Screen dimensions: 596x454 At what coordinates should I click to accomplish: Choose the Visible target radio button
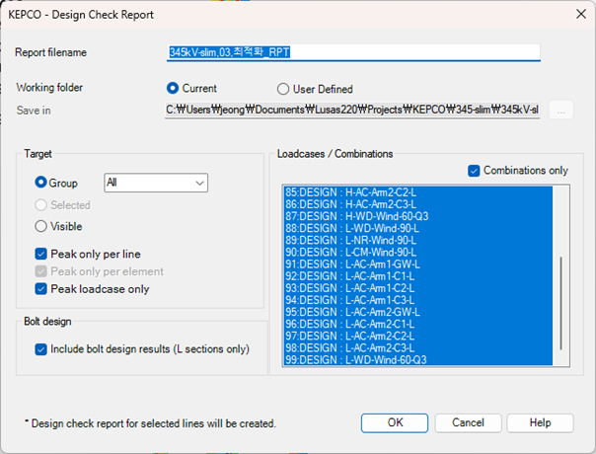(x=41, y=226)
